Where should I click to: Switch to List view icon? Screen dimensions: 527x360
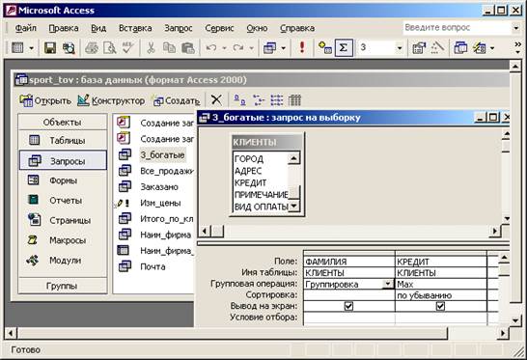click(277, 99)
